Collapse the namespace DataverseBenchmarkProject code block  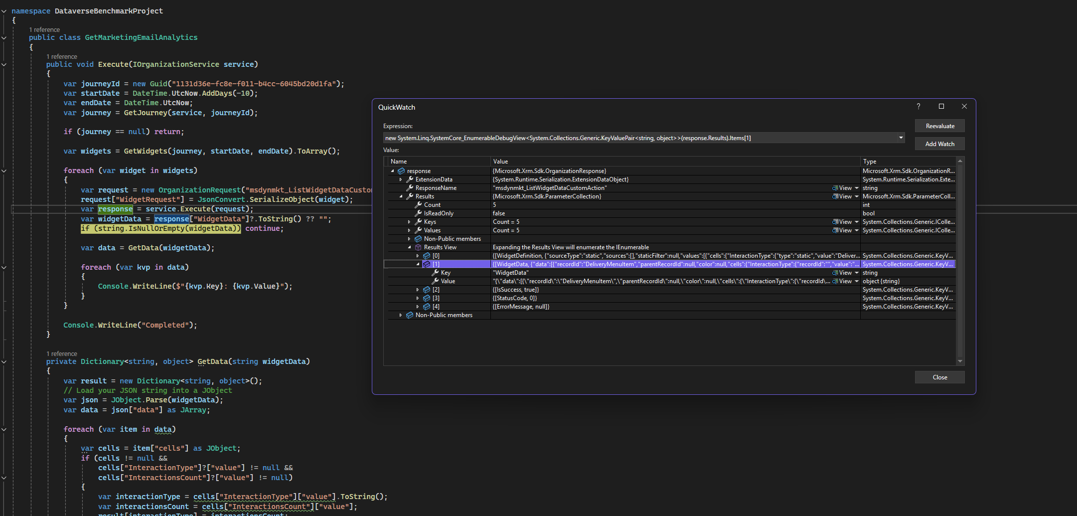pos(4,11)
